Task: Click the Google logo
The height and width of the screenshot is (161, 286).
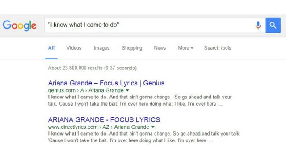Action: click(x=20, y=25)
